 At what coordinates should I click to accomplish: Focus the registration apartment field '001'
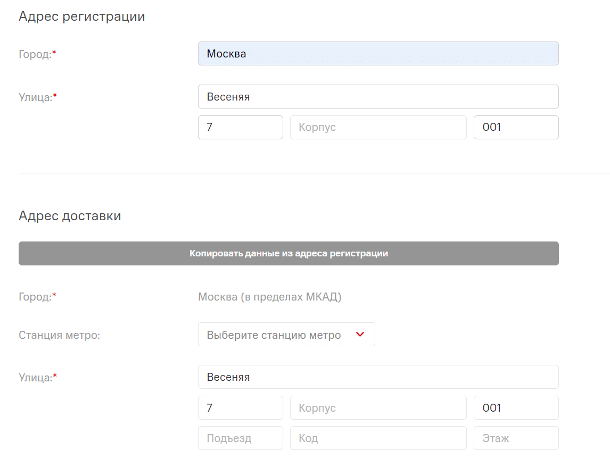516,128
